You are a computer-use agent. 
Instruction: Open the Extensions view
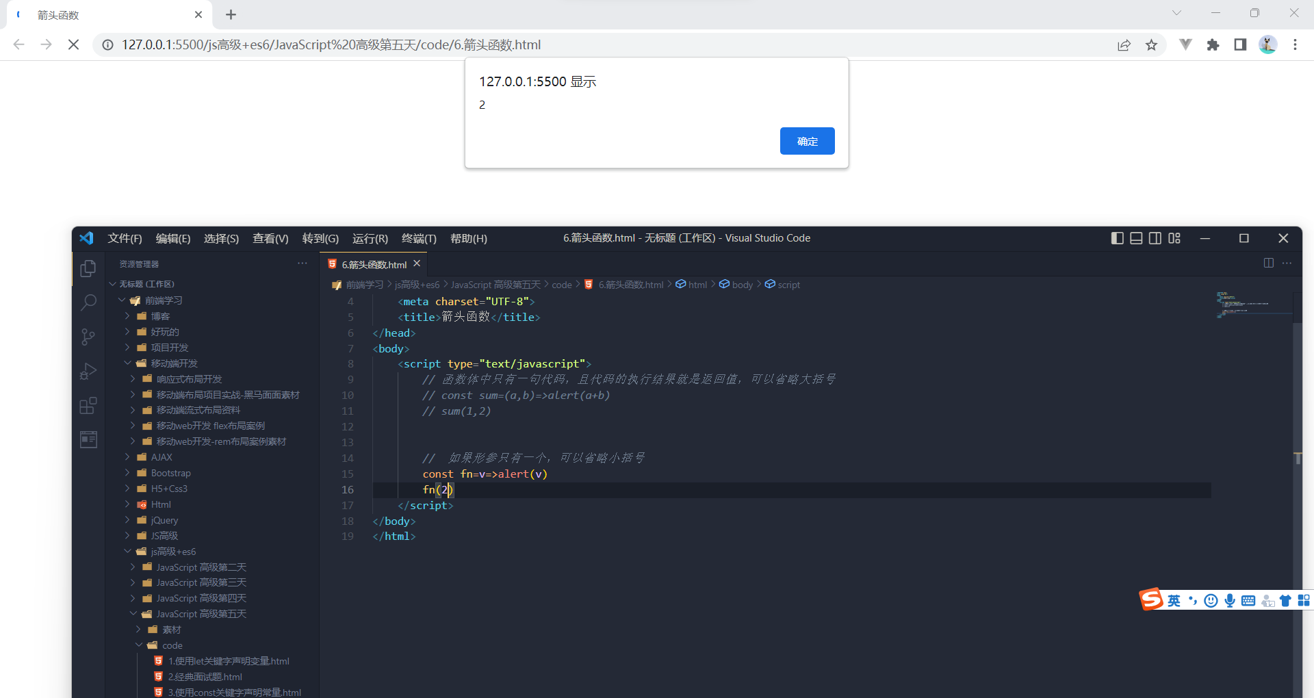[x=88, y=405]
